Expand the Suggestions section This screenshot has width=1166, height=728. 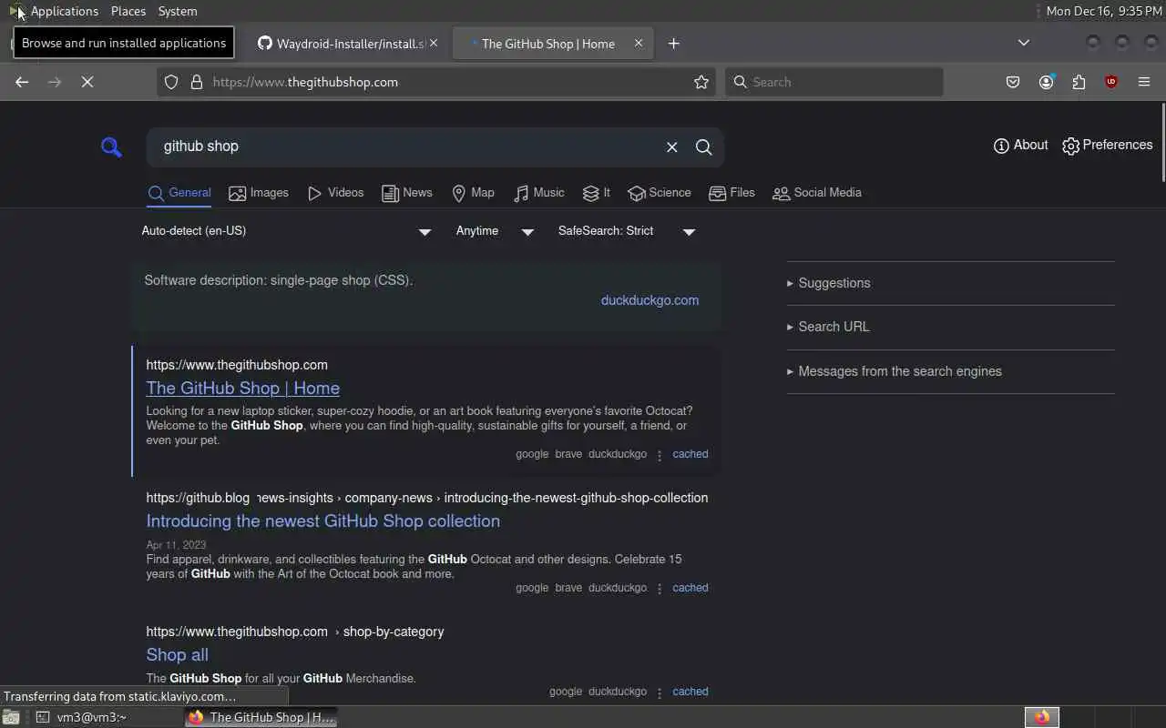(x=828, y=283)
